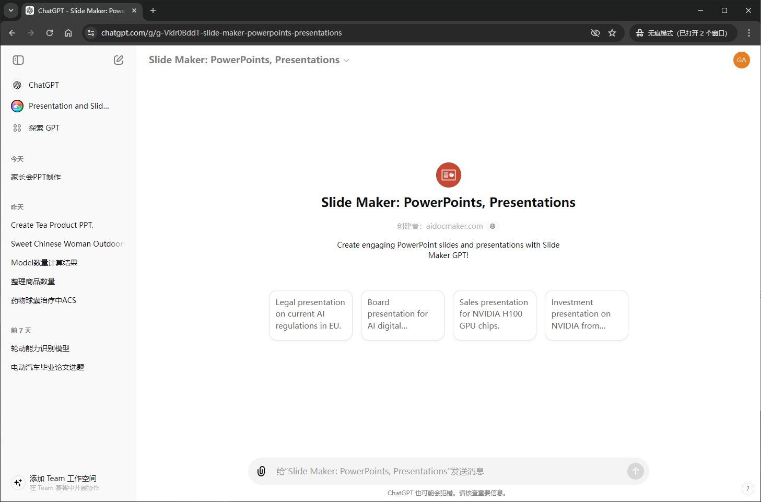The width and height of the screenshot is (761, 502).
Task: Click the paperclip attach file icon
Action: point(261,471)
